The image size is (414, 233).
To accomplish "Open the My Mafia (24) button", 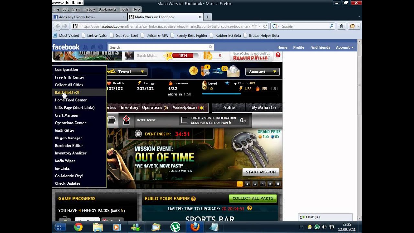I will pyautogui.click(x=264, y=107).
